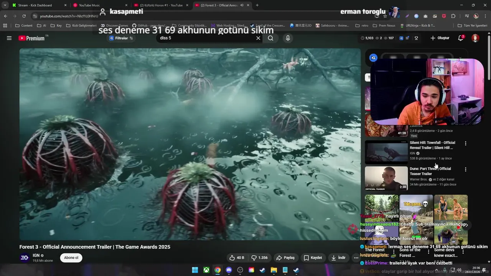The width and height of the screenshot is (491, 276).
Task: Click the camera extension icon
Action: pyautogui.click(x=425, y=16)
